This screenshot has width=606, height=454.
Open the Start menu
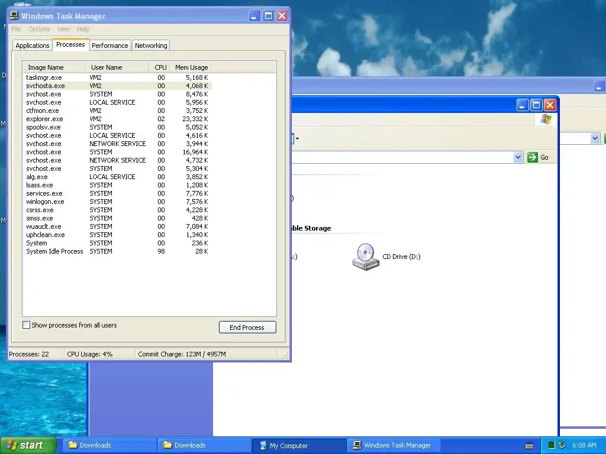coord(28,445)
